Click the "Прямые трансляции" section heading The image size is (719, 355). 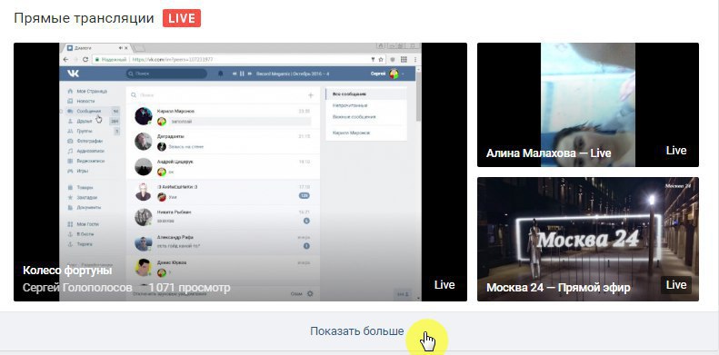pyautogui.click(x=84, y=19)
